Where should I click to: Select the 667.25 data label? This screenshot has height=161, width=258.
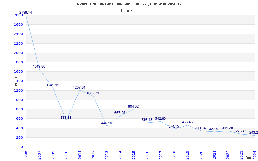point(120,113)
